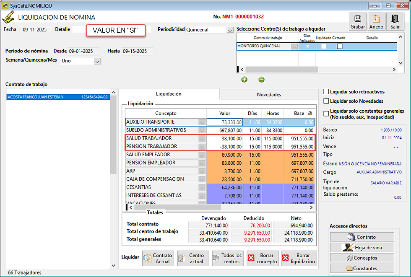This screenshot has width=411, height=277.
Task: Click Días Aplicados cell 15
Action: coord(307,47)
